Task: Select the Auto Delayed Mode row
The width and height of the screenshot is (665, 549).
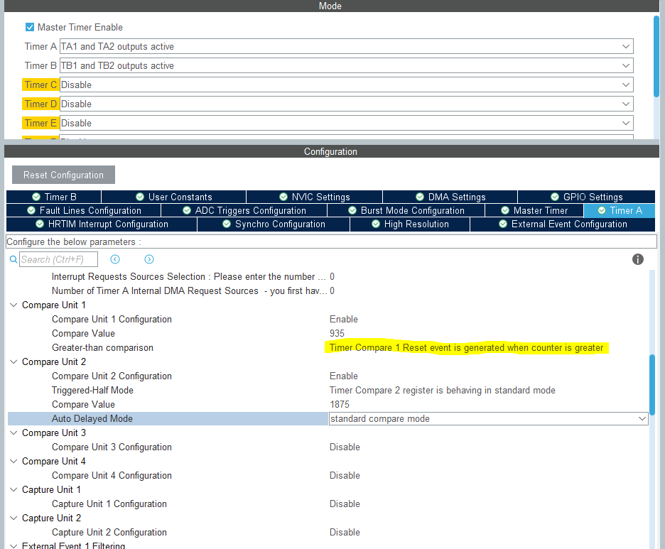Action: click(92, 418)
